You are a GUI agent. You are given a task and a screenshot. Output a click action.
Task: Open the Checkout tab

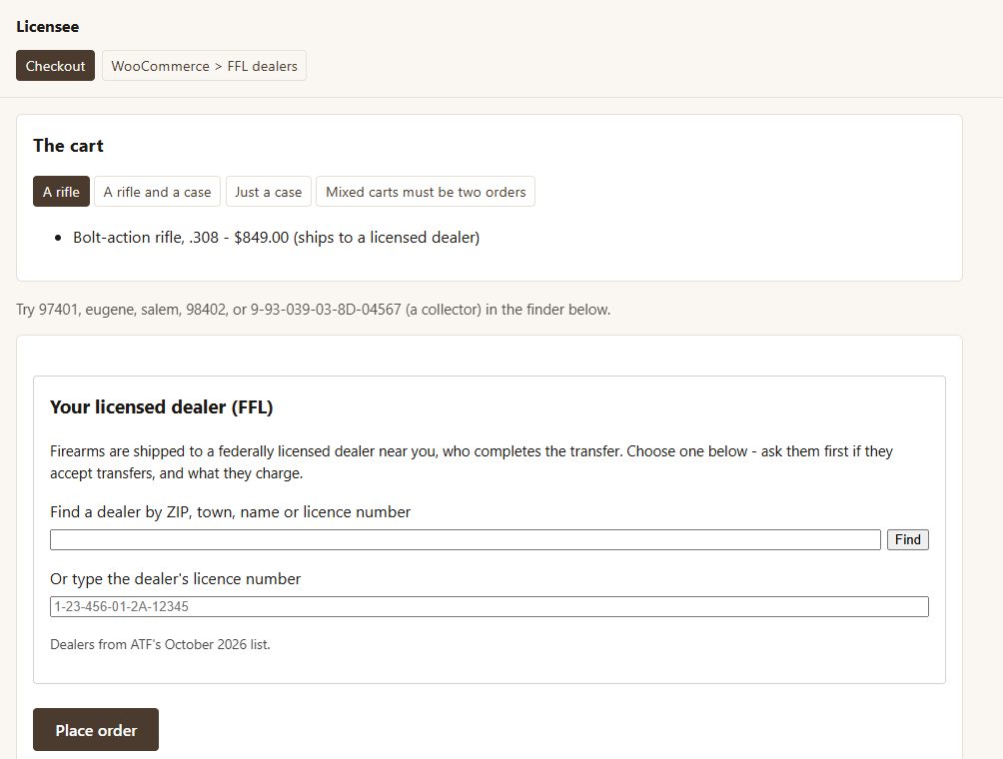point(55,66)
